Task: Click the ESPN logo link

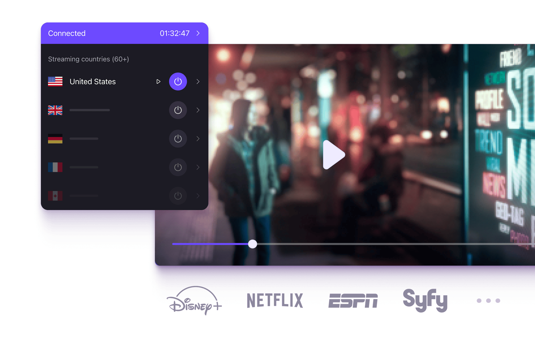Action: click(x=353, y=301)
